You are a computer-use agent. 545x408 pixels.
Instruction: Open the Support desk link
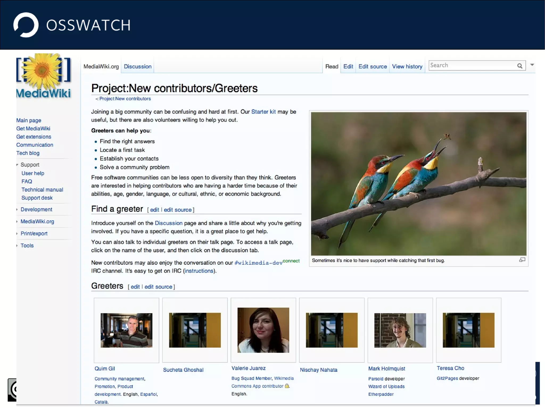37,198
